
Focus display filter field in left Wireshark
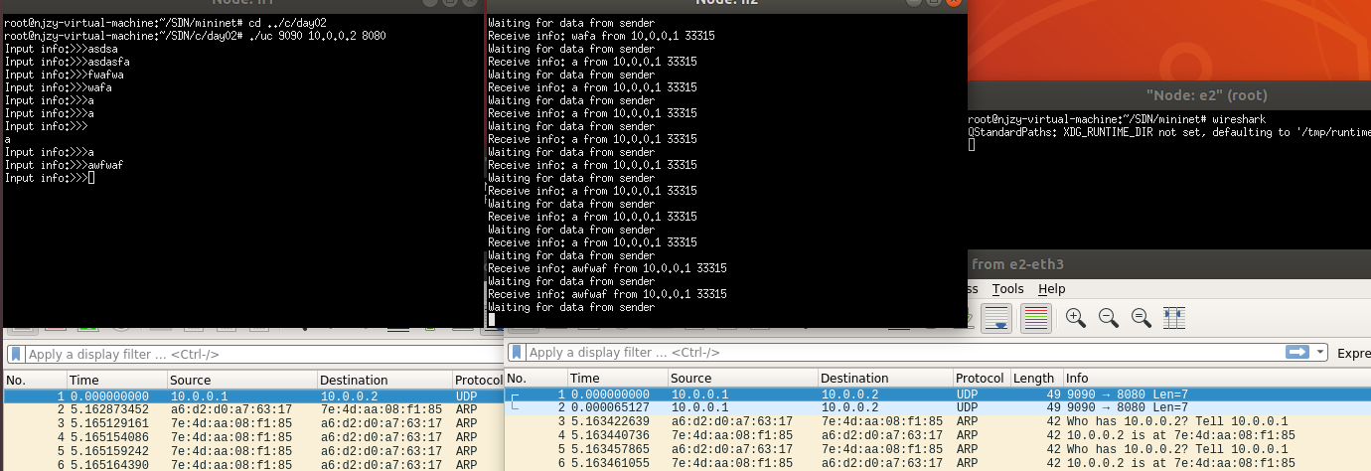pyautogui.click(x=263, y=354)
